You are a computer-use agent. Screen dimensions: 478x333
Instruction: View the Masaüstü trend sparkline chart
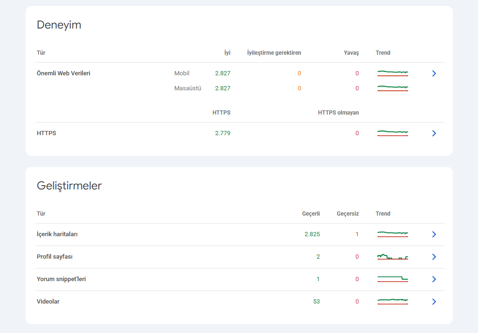(x=393, y=88)
